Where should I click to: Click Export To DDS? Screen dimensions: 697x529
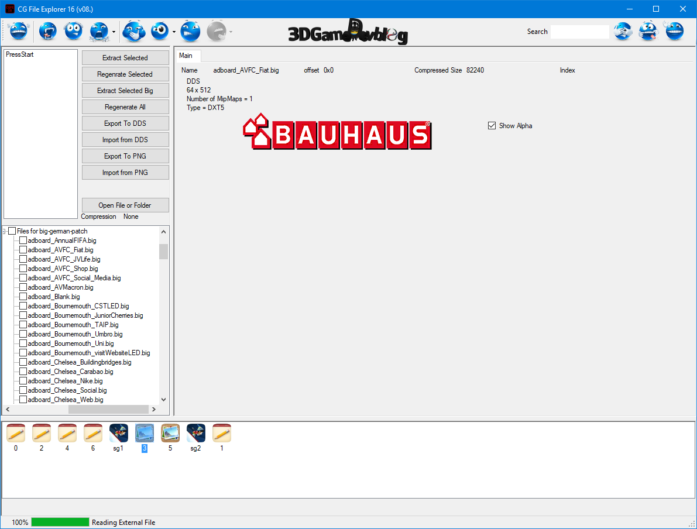[125, 123]
